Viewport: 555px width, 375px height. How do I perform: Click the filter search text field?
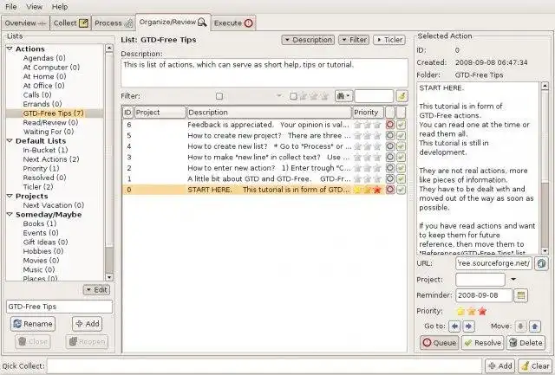[x=374, y=96]
